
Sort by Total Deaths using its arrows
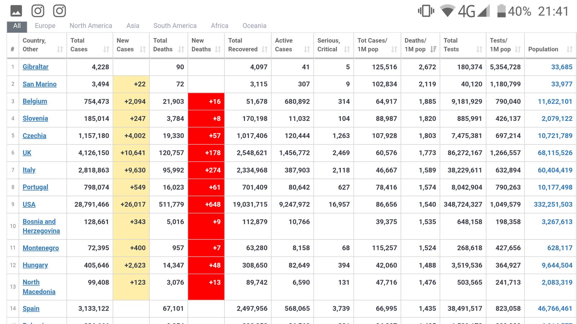pos(181,49)
